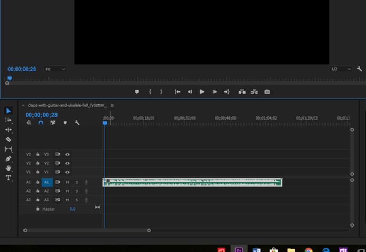Image resolution: width=366 pixels, height=252 pixels.
Task: Open Timeline Display Settings wrench
Action: [x=77, y=123]
